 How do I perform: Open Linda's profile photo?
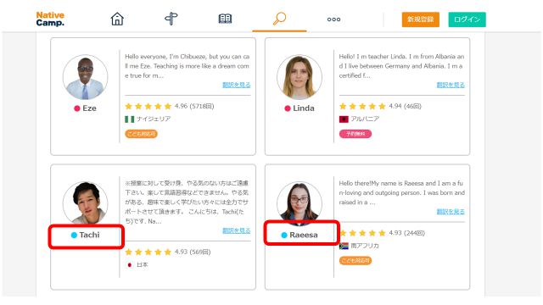[x=299, y=77]
